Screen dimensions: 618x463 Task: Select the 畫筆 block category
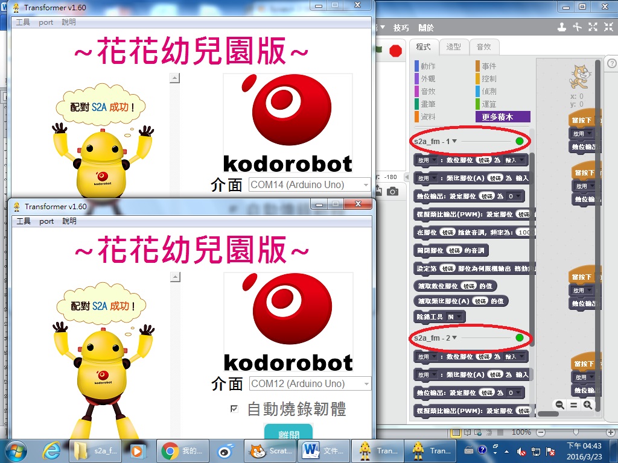pyautogui.click(x=428, y=104)
